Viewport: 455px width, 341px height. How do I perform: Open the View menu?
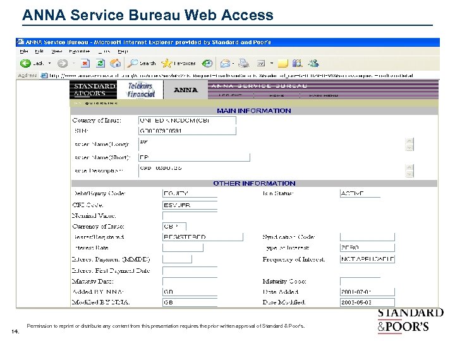[x=57, y=51]
